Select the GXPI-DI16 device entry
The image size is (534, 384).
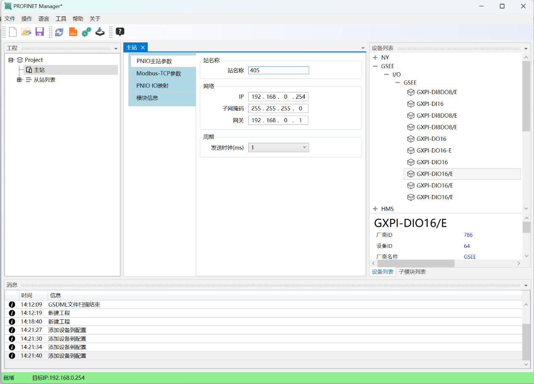pyautogui.click(x=430, y=104)
